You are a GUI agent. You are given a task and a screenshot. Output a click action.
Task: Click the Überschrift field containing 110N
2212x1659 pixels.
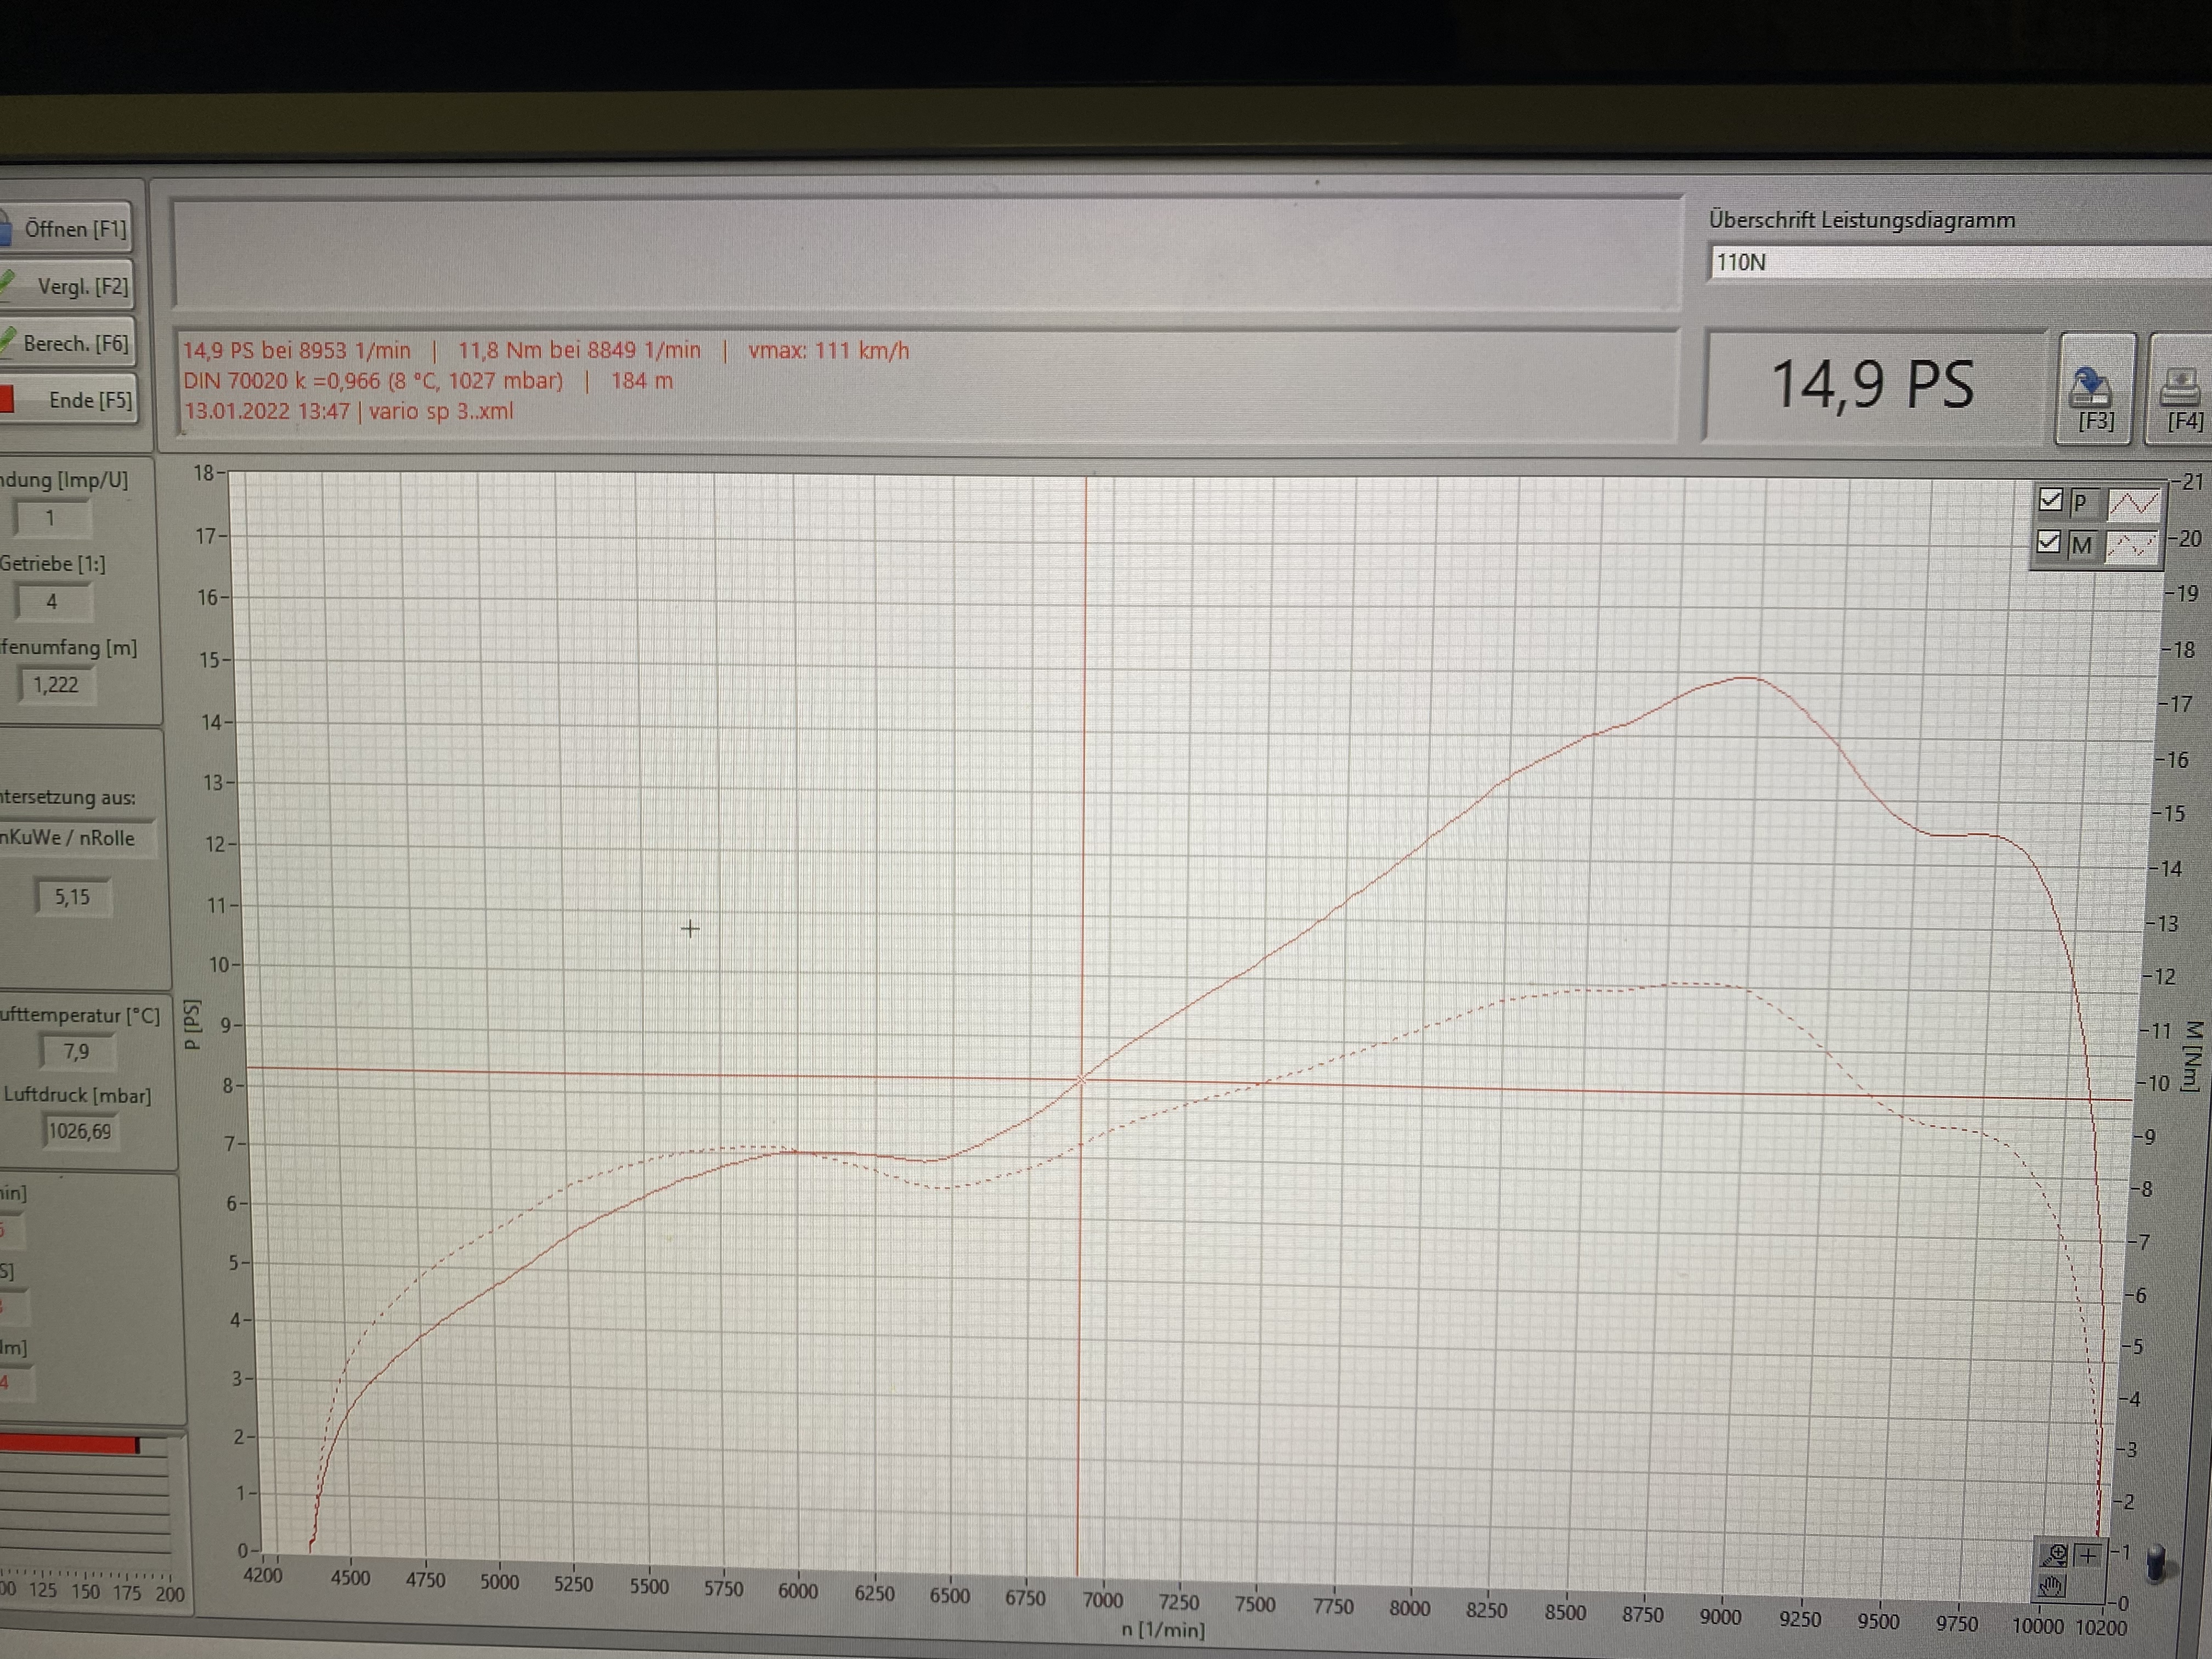point(1960,263)
